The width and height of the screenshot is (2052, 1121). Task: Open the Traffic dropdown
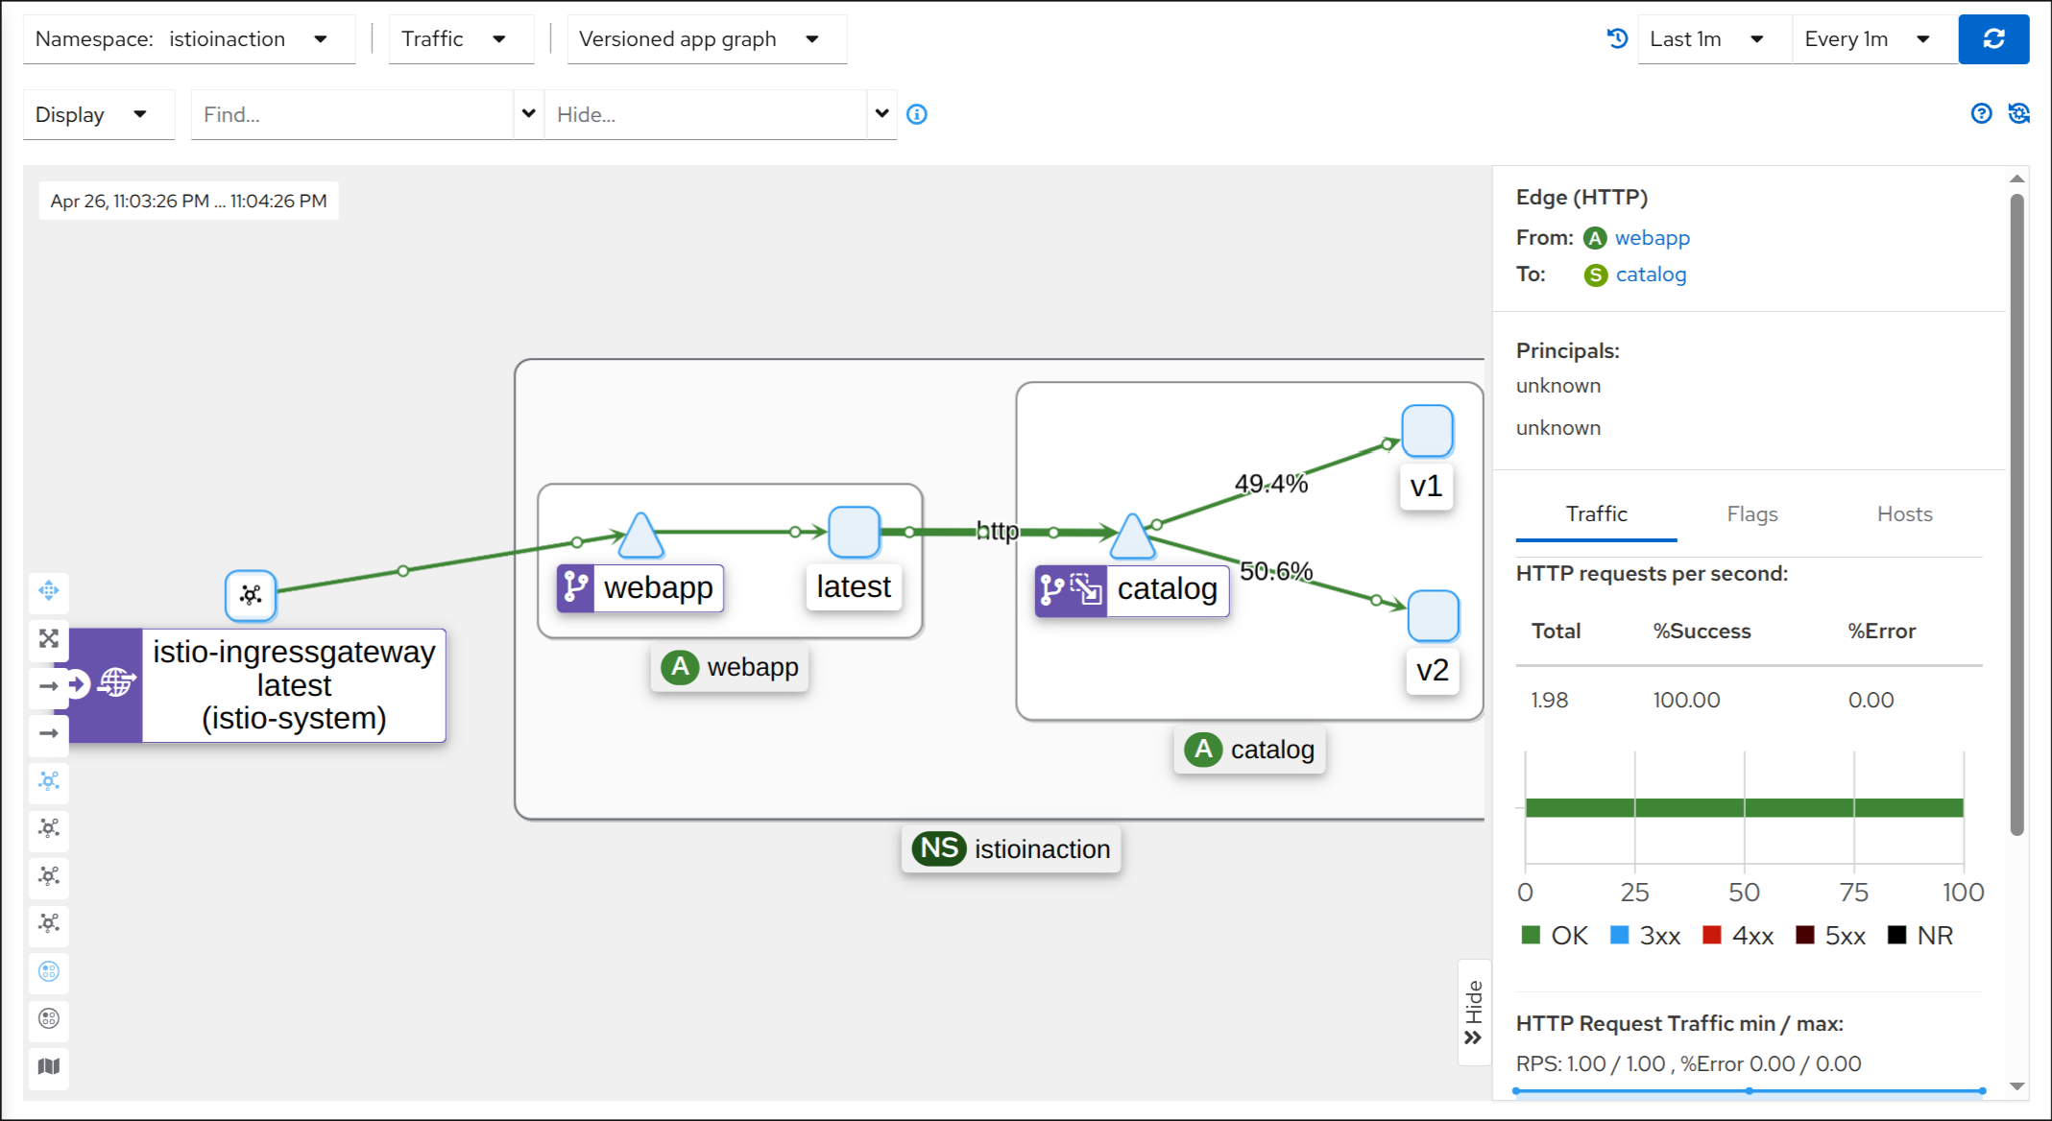tap(461, 39)
